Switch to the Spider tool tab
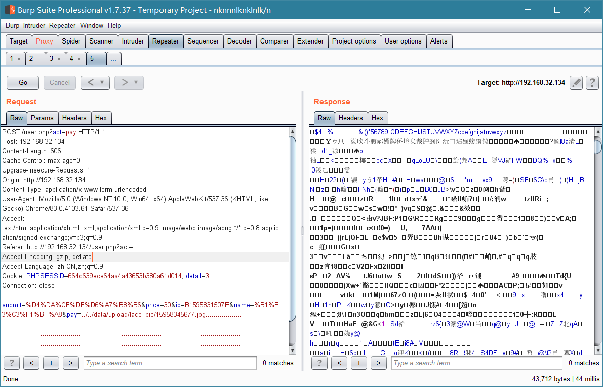Viewport: 603px width, 387px height. pos(71,41)
